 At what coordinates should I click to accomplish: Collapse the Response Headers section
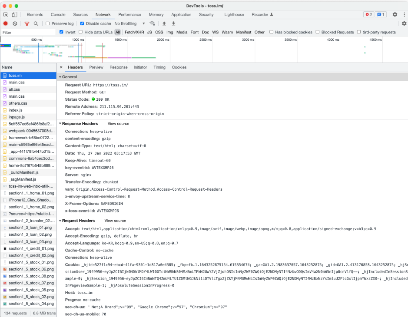pos(60,123)
